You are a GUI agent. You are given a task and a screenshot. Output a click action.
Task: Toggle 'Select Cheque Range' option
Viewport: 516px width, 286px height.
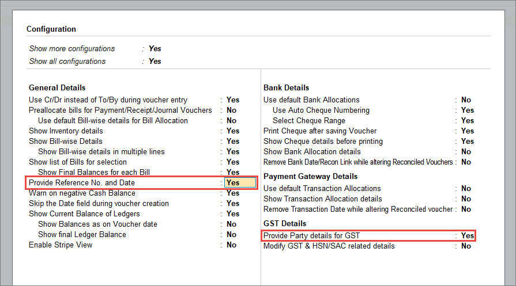467,121
